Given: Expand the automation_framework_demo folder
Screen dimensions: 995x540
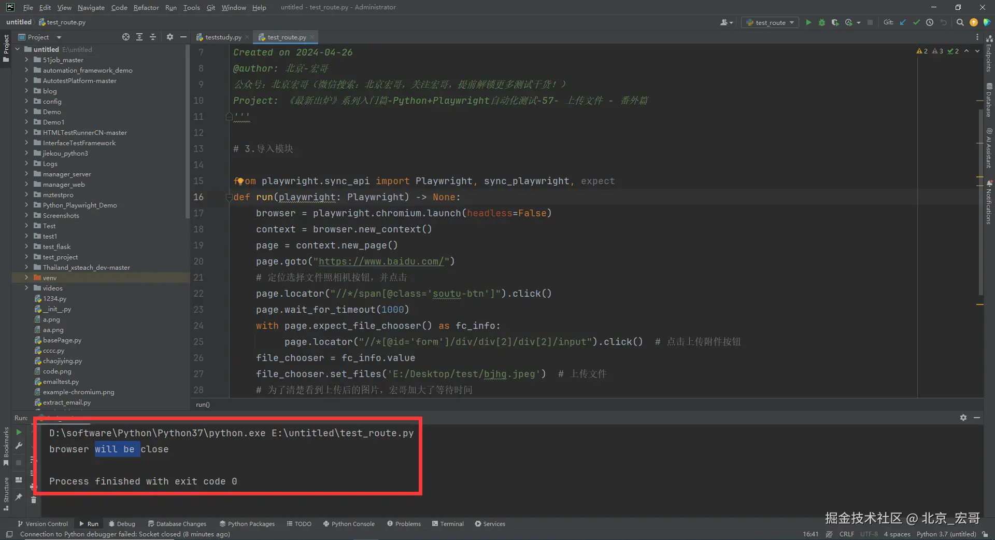Looking at the screenshot, I should click(26, 70).
